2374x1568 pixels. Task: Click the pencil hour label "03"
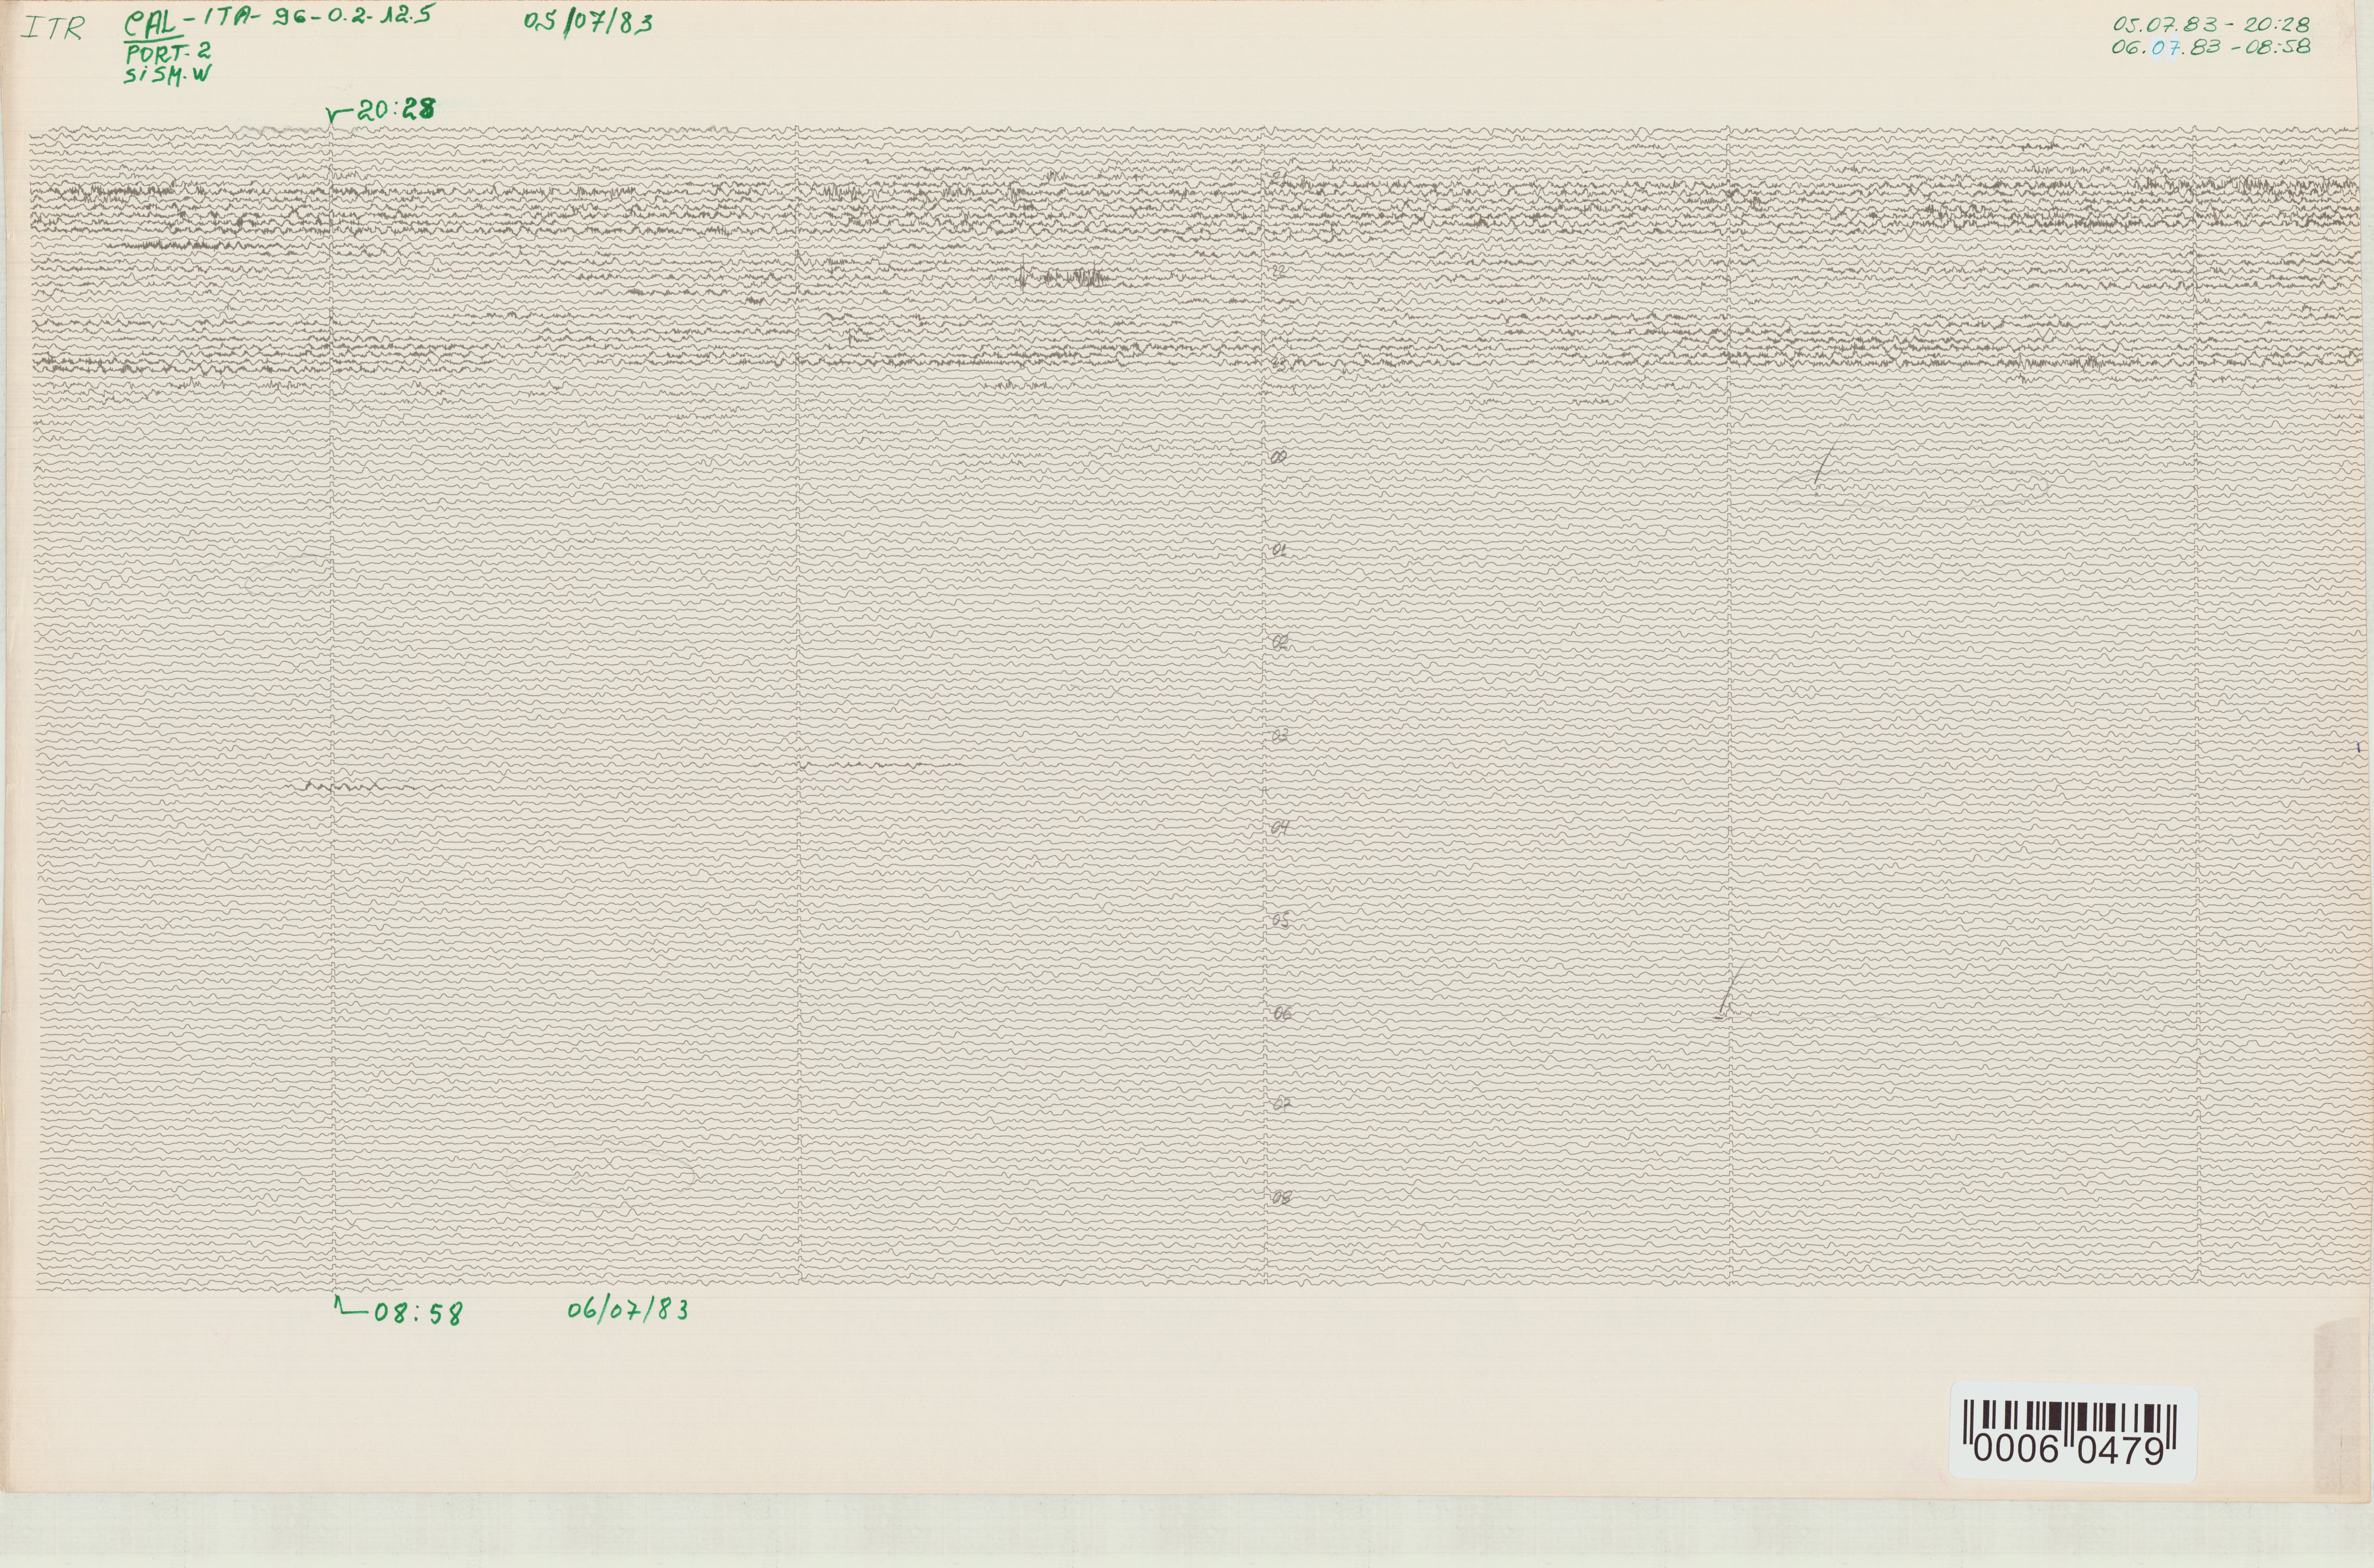(x=1280, y=736)
